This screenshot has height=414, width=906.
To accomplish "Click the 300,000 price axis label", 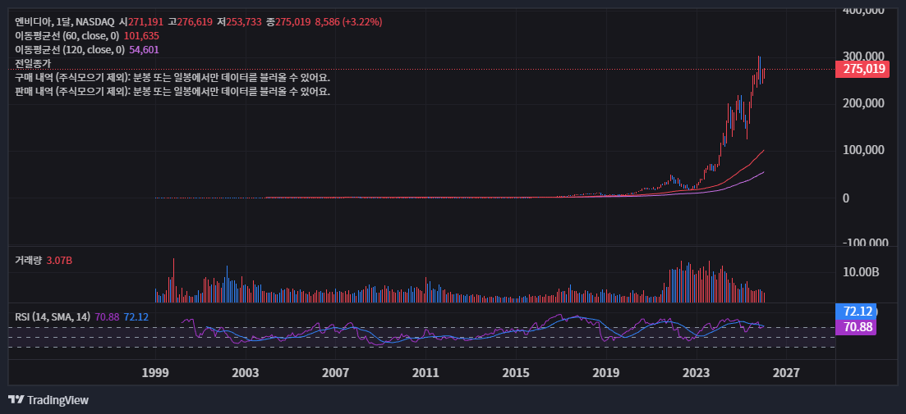I will click(x=863, y=57).
